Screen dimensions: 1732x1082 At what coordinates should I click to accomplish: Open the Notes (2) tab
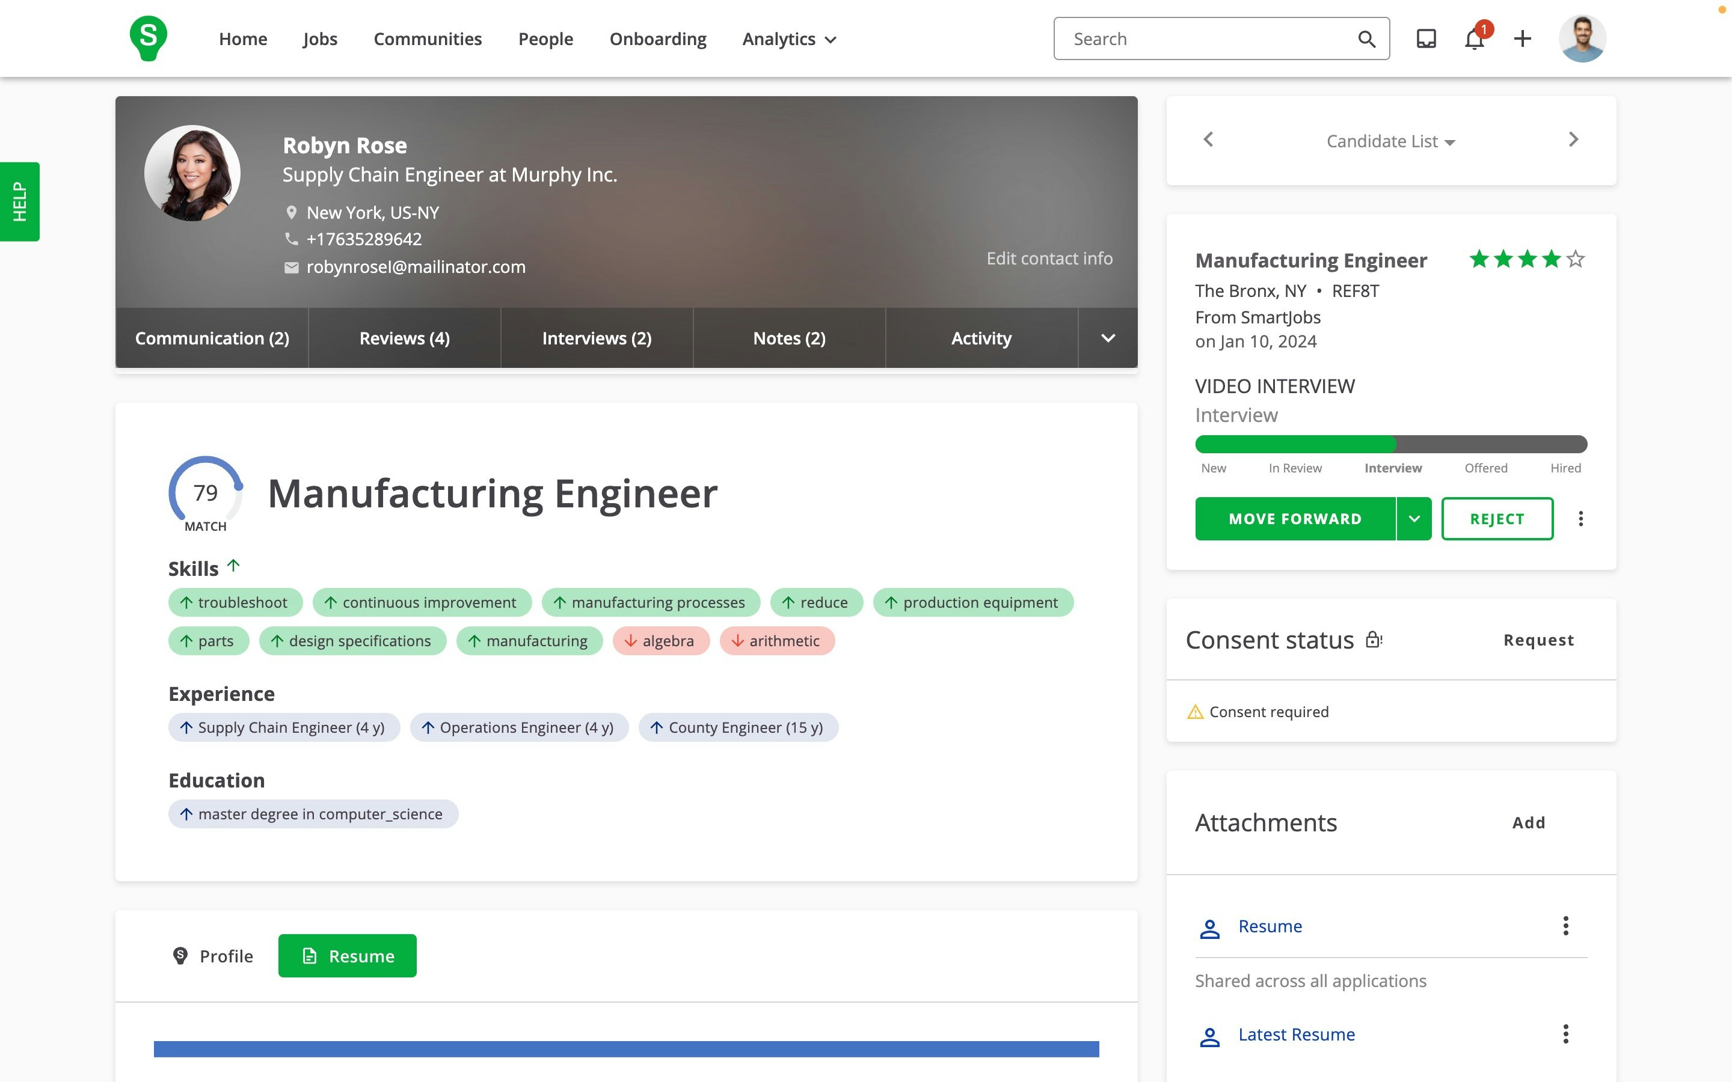[x=790, y=338]
